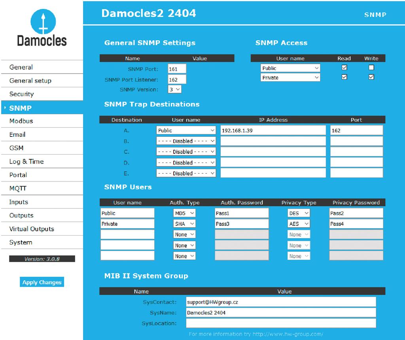This screenshot has height=340, width=405.
Task: Open the Portal menu item
Action: tap(42, 175)
